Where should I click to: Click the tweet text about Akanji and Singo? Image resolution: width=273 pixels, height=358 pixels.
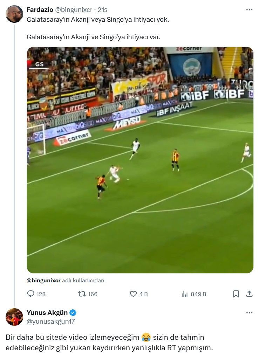click(x=98, y=28)
